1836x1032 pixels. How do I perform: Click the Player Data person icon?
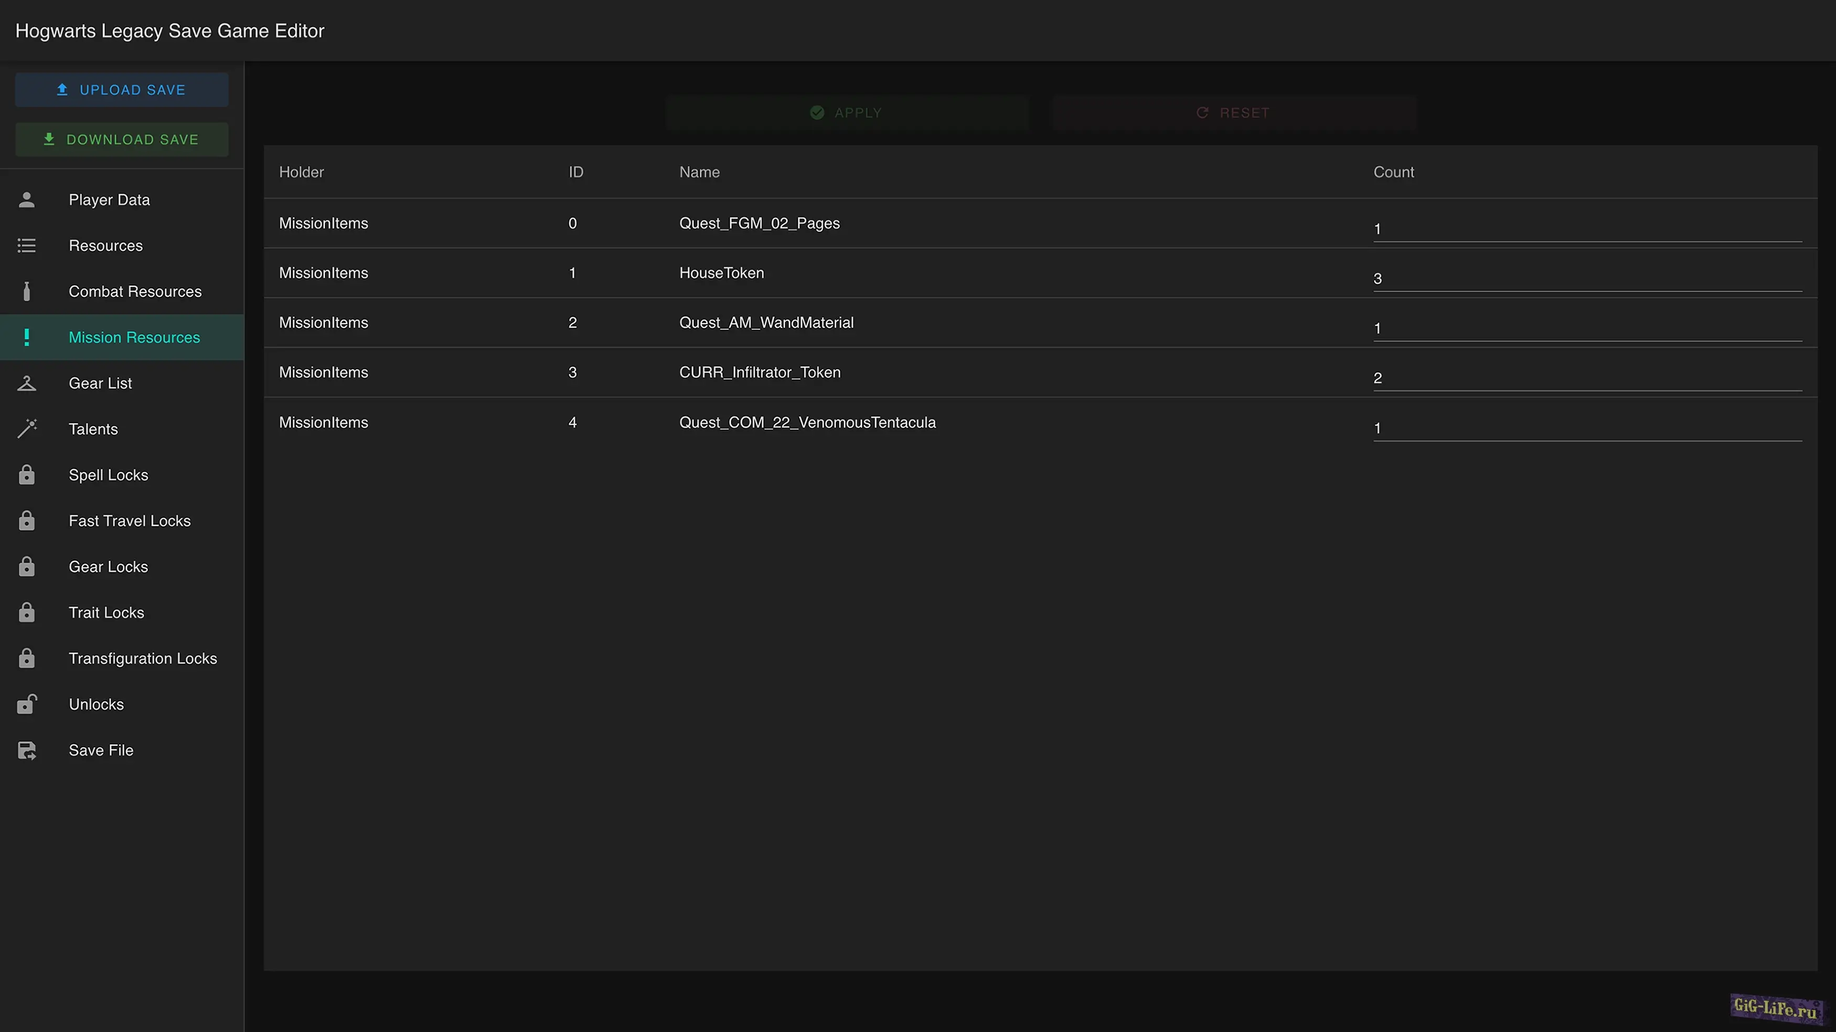point(26,200)
